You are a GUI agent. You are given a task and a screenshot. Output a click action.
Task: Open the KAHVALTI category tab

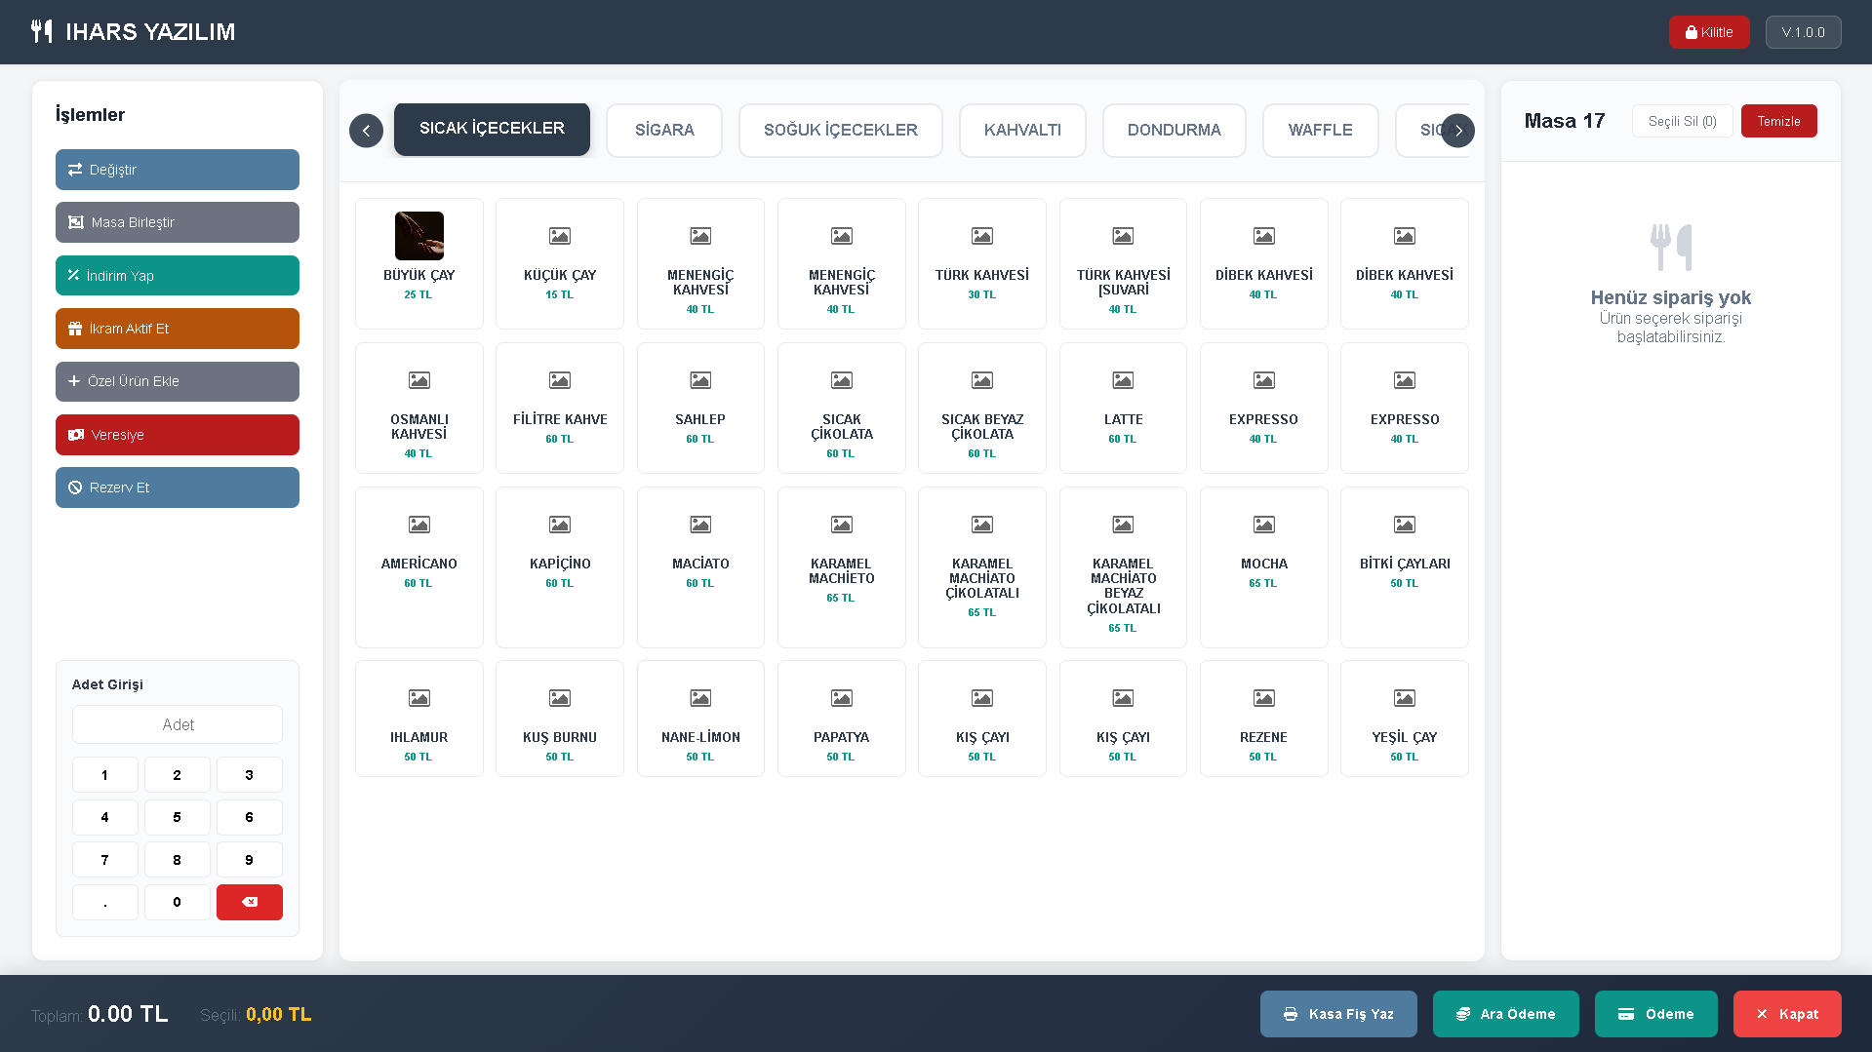click(x=1021, y=130)
